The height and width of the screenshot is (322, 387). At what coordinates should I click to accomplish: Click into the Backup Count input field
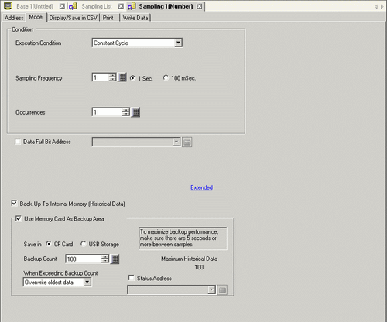click(x=84, y=259)
